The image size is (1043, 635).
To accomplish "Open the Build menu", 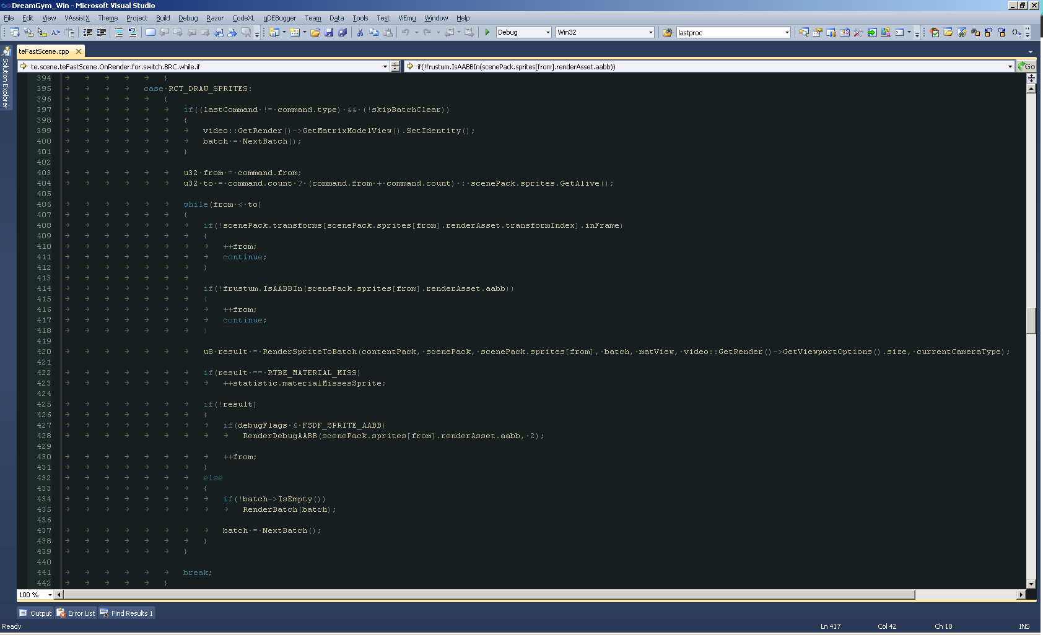I will [163, 18].
